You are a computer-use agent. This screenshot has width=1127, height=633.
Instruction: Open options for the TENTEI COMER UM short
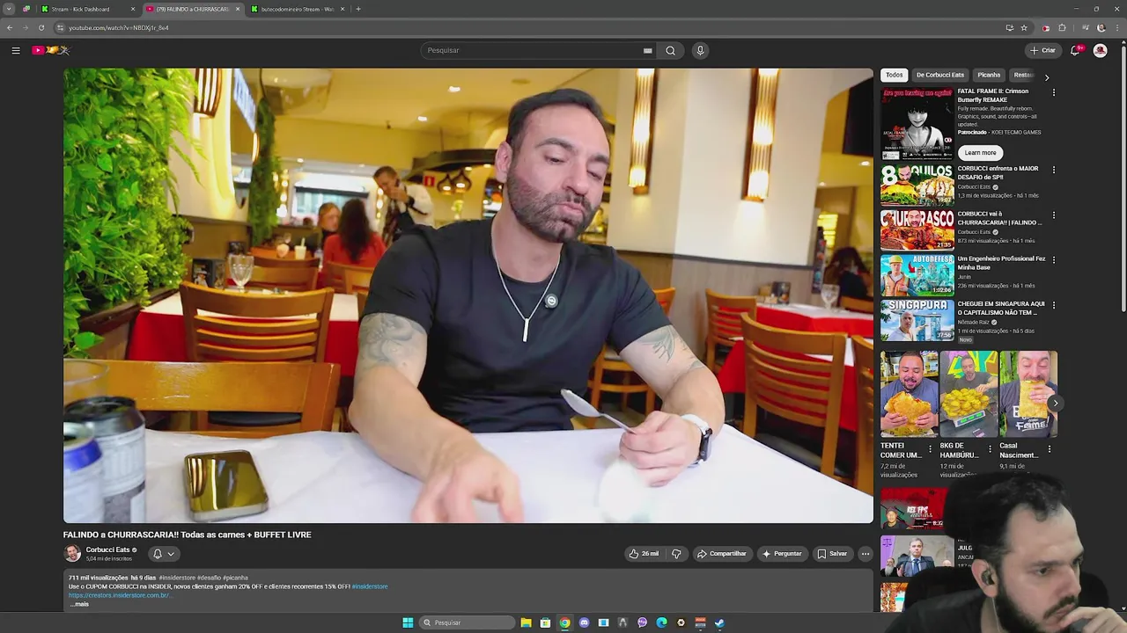pyautogui.click(x=930, y=448)
